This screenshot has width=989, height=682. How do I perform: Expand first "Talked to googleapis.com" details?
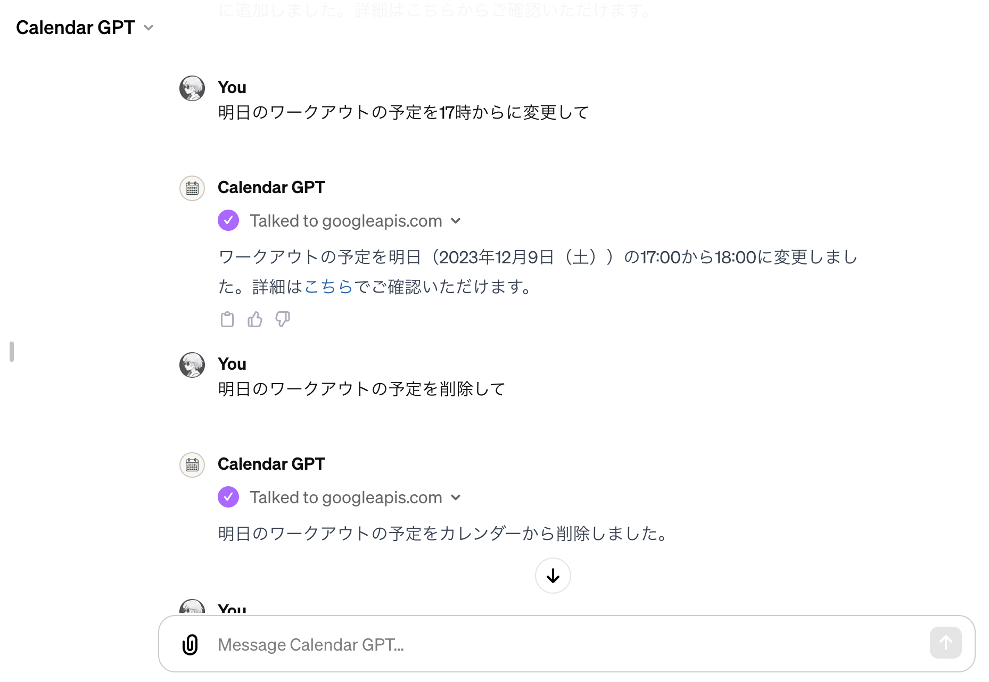tap(456, 221)
